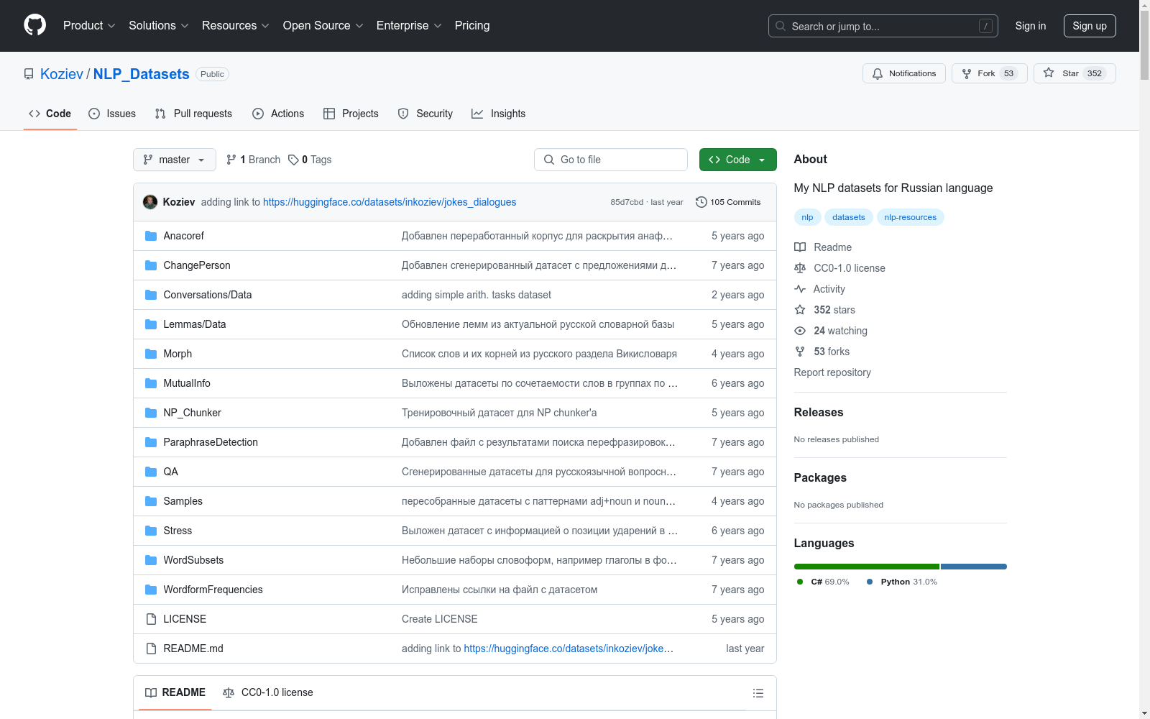Switch to the Projects tab
This screenshot has height=719, width=1150.
point(351,114)
